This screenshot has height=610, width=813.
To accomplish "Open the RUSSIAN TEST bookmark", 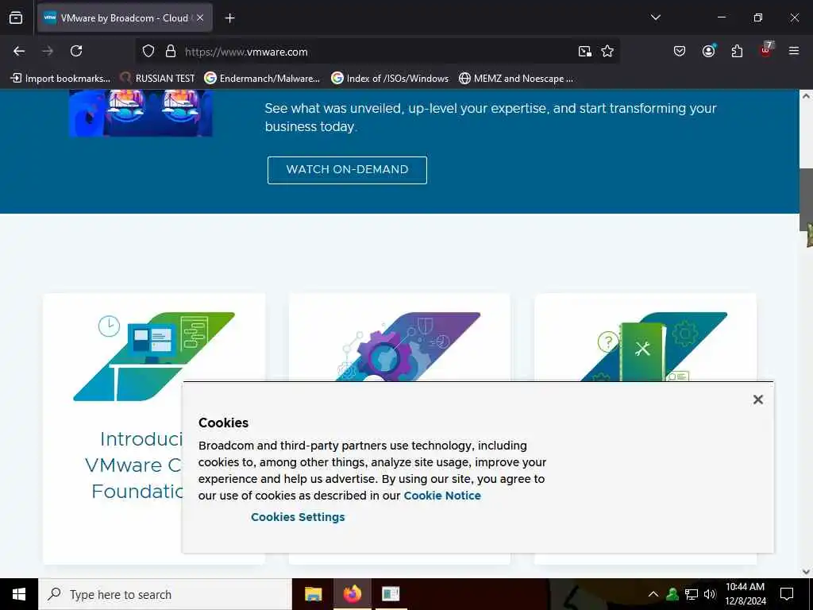I will 157,79.
